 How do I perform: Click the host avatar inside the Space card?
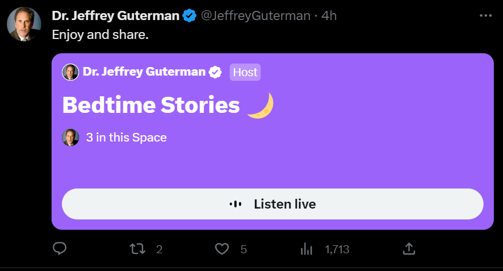(x=70, y=72)
